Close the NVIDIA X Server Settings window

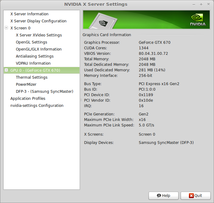pos(208,4)
